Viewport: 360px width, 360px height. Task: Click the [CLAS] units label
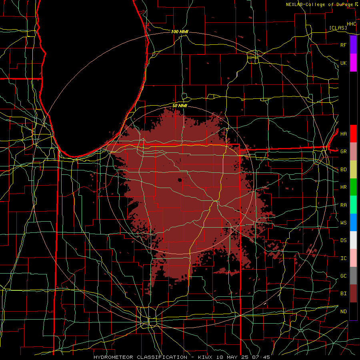pos(338,28)
